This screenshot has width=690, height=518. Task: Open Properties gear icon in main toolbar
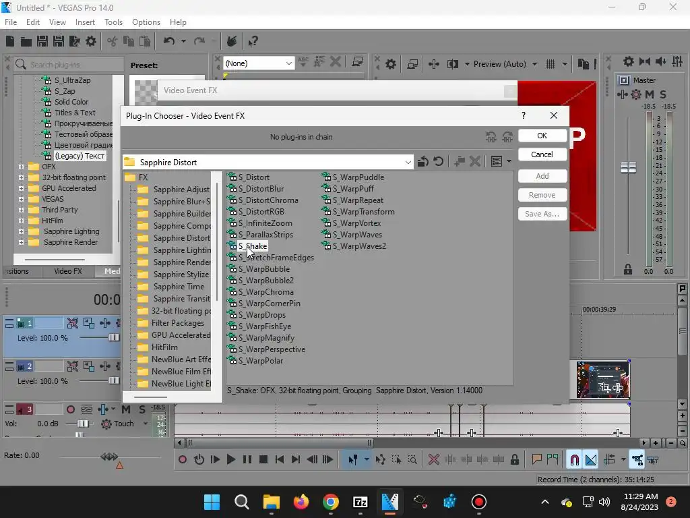coord(91,41)
